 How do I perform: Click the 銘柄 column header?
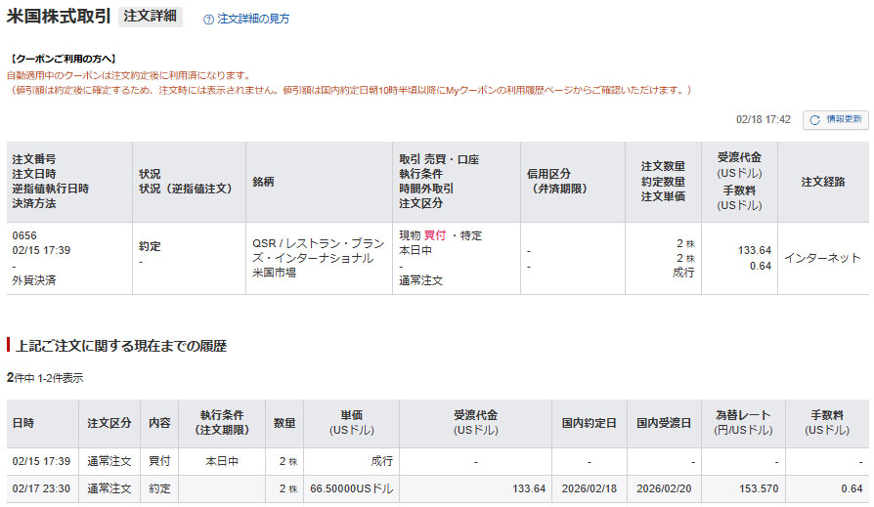click(x=263, y=182)
